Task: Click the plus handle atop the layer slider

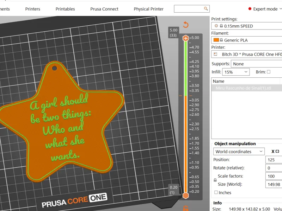Action: click(186, 38)
